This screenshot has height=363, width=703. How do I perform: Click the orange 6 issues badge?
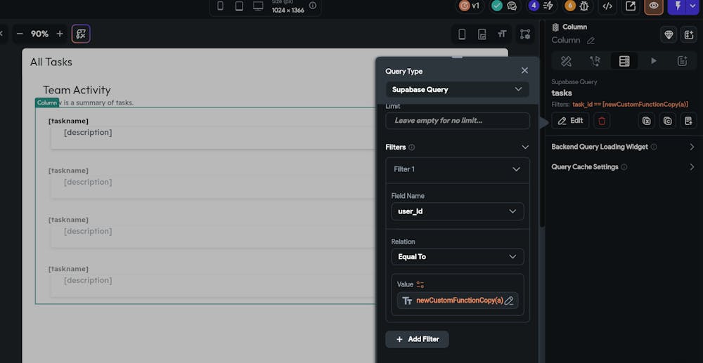(570, 6)
